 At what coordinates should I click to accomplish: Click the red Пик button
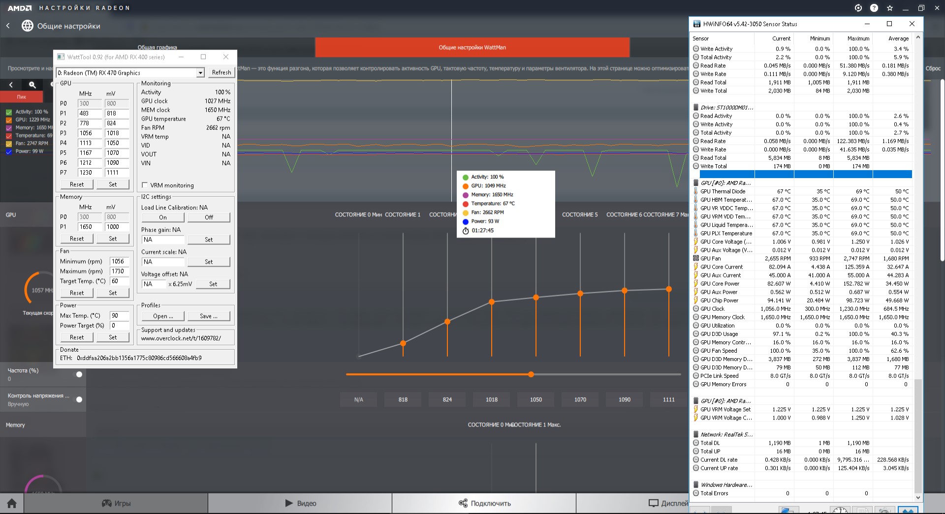(22, 97)
